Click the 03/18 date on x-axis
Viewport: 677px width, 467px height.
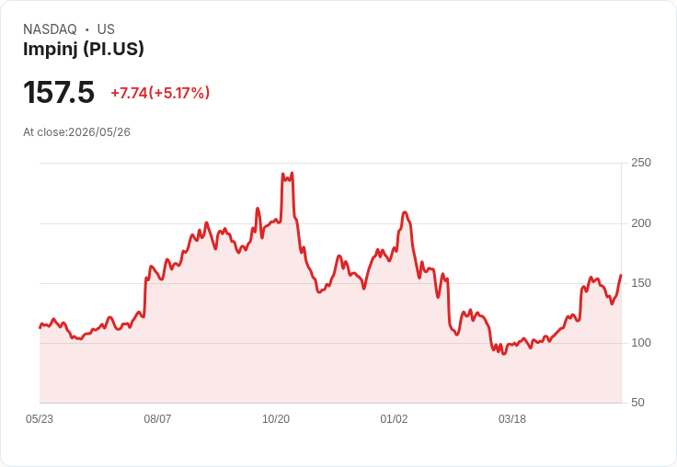coord(512,419)
